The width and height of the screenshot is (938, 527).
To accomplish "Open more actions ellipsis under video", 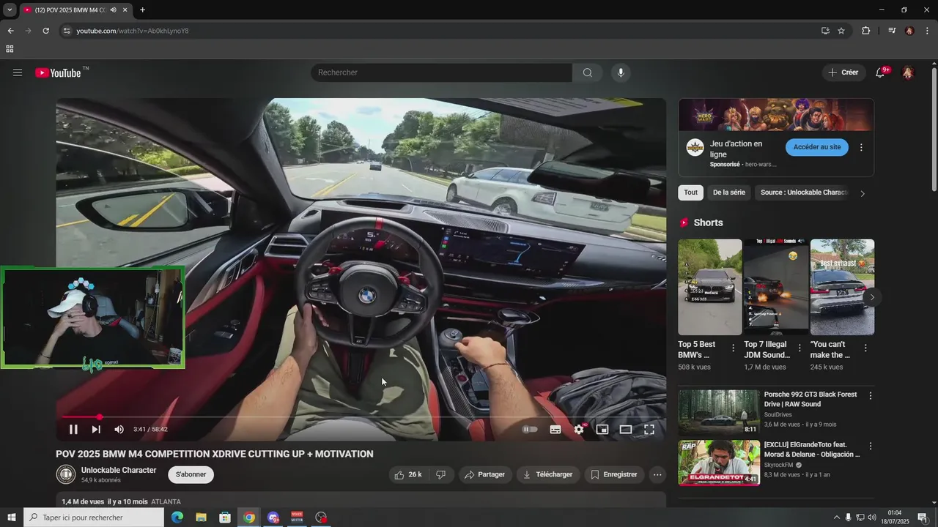I will tap(657, 474).
